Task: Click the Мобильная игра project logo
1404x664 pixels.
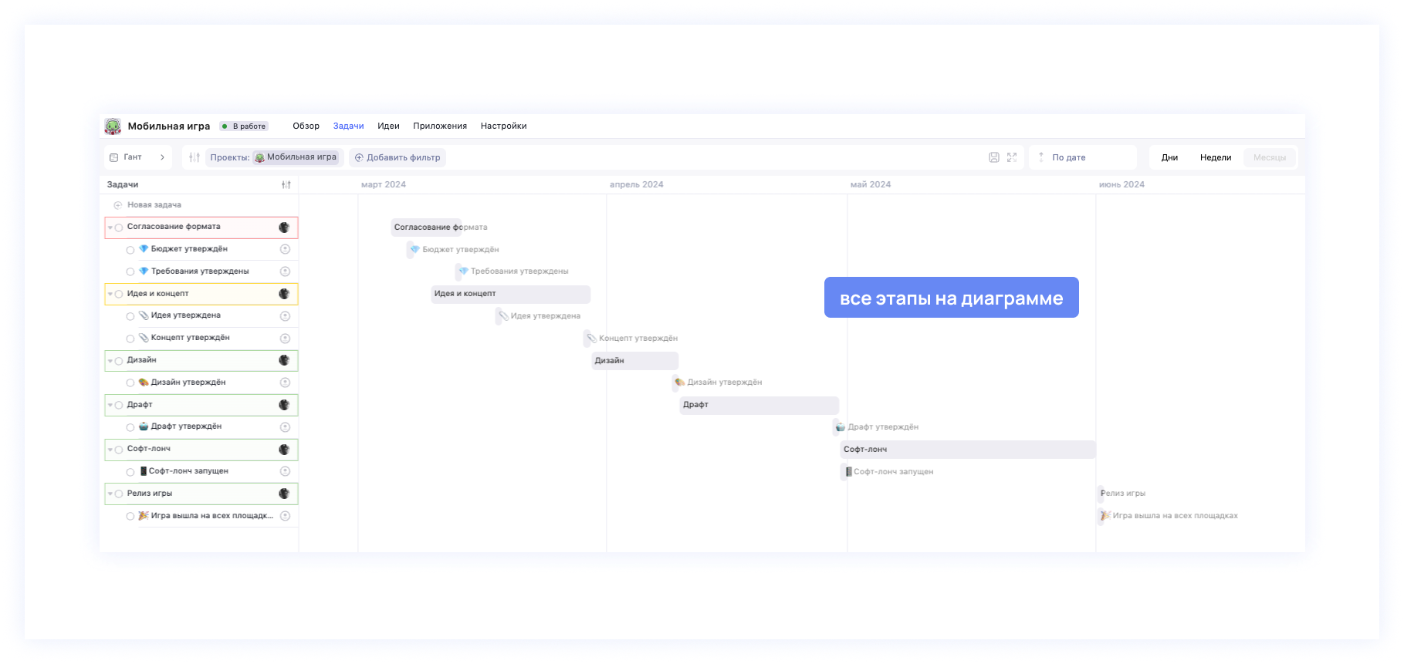Action: coord(113,126)
